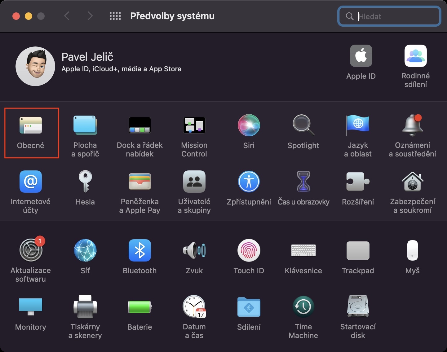Open Startovací disk settings
Viewport: 447px width, 352px height.
coord(358,317)
